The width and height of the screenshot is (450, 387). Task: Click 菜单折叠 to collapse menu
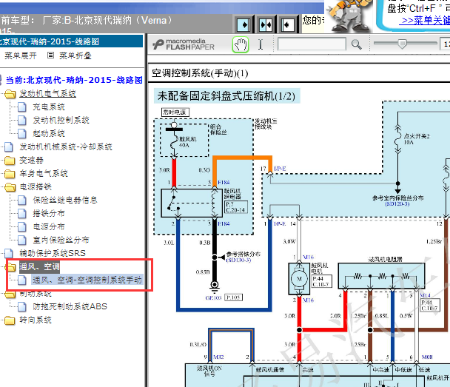pos(75,55)
